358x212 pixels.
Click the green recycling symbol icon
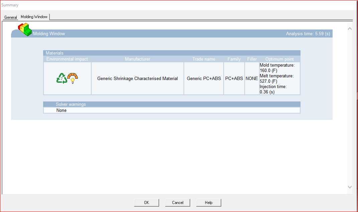coord(62,78)
